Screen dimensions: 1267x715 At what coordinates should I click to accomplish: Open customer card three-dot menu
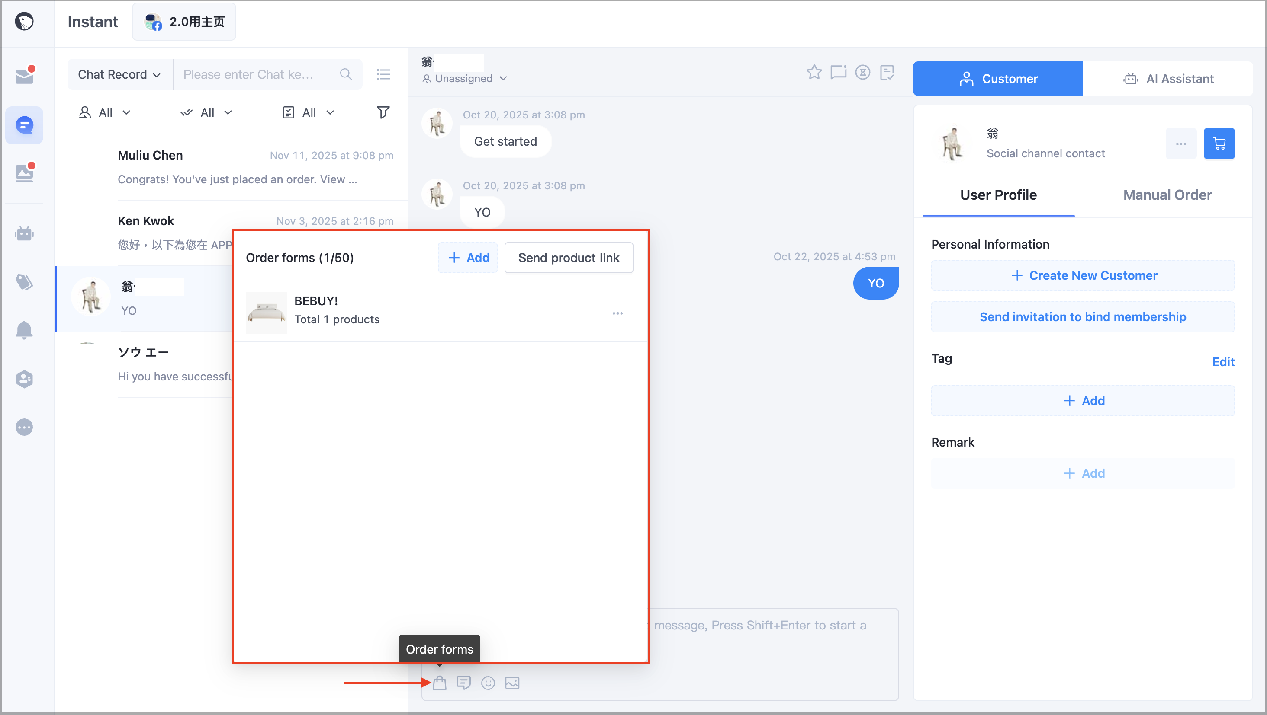tap(1181, 144)
